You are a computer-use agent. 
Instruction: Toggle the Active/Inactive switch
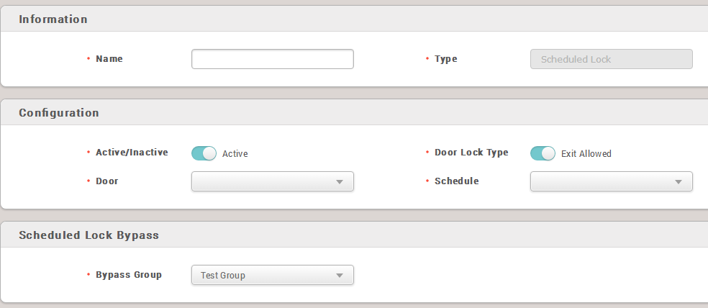coord(204,153)
